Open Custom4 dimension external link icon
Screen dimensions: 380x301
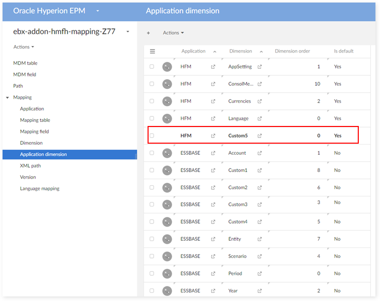tap(260, 222)
